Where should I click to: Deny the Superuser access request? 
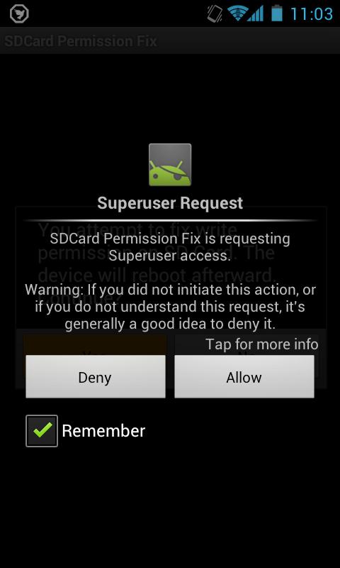tap(96, 377)
